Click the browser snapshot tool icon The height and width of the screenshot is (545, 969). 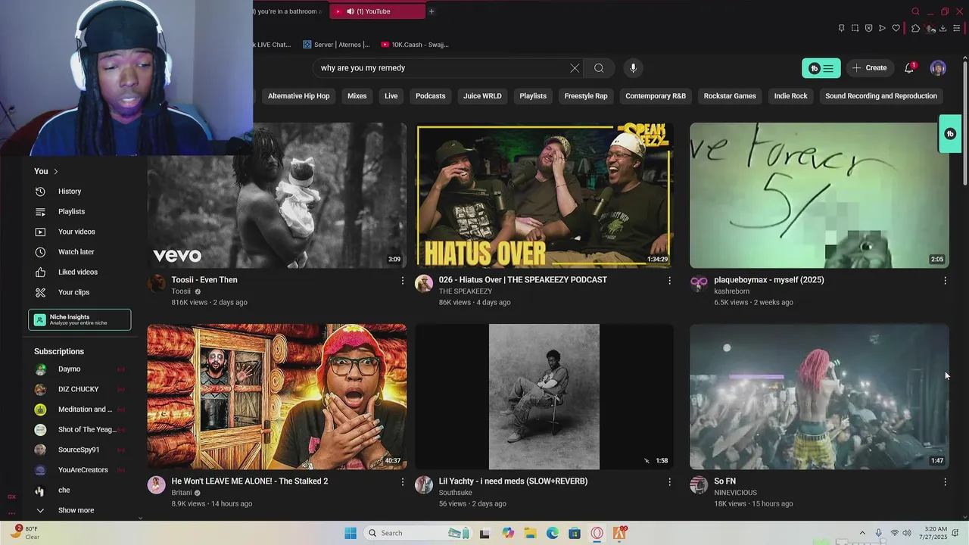click(x=855, y=28)
